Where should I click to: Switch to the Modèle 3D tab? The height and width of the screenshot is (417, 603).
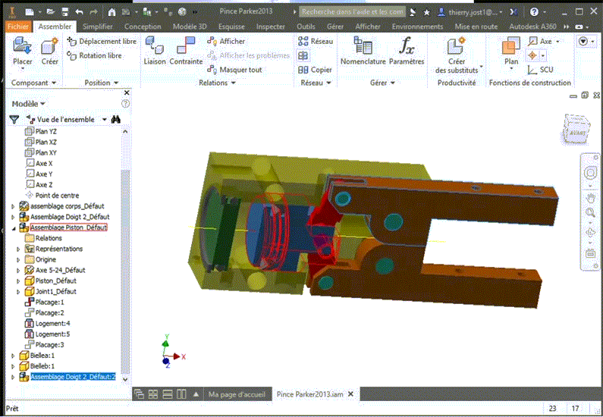tap(190, 27)
